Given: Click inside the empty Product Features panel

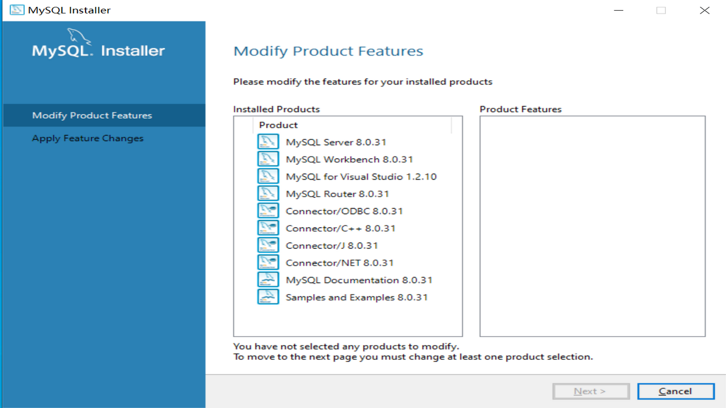Looking at the screenshot, I should (592, 226).
